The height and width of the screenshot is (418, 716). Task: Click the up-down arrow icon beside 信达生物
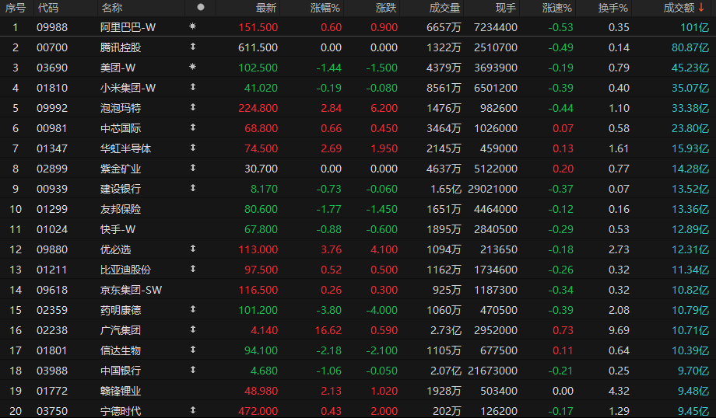pos(193,349)
